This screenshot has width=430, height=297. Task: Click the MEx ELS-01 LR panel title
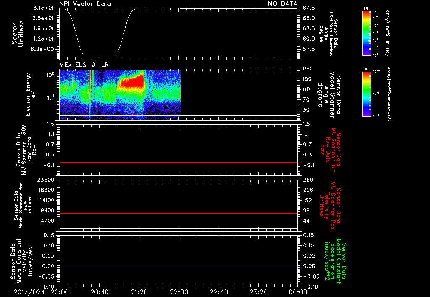click(x=84, y=65)
